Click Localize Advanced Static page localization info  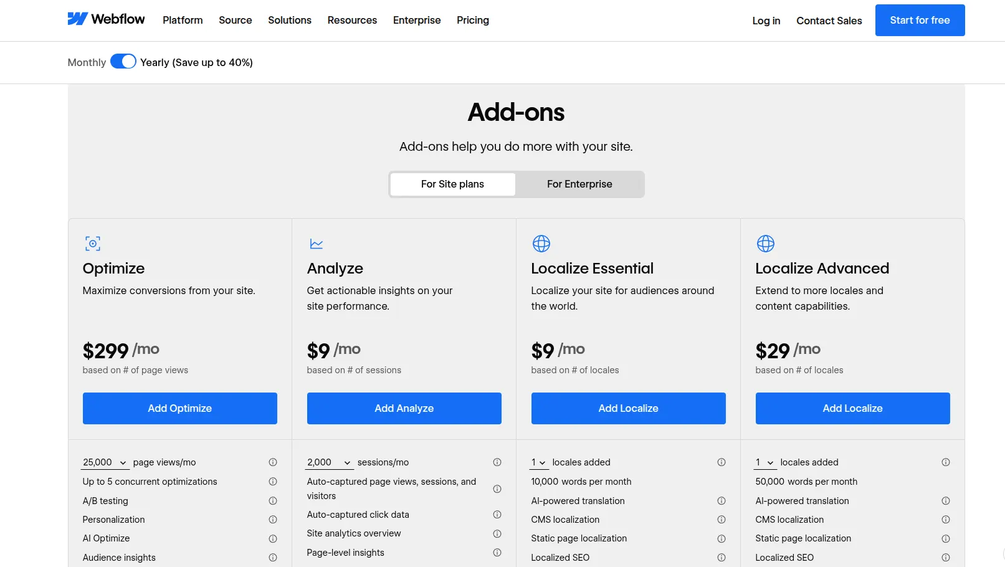[946, 538]
